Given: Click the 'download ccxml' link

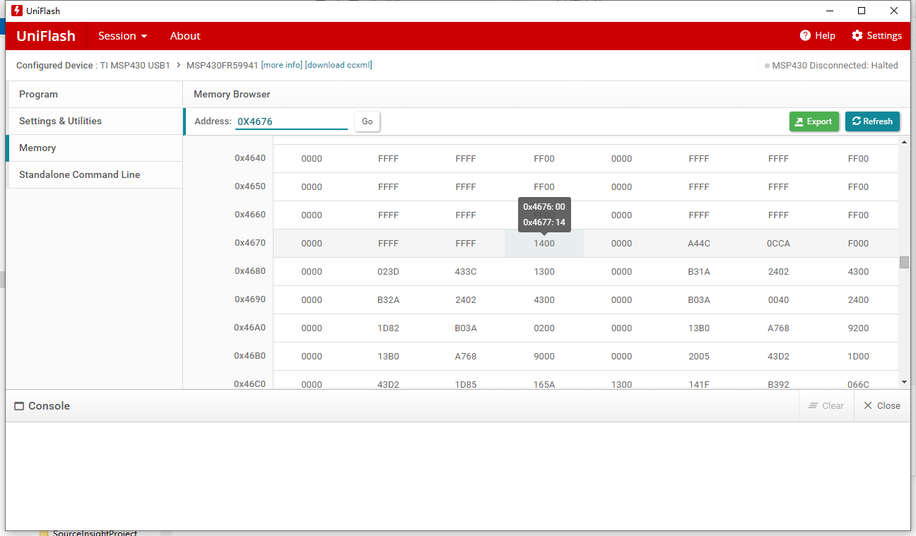Looking at the screenshot, I should [x=339, y=65].
